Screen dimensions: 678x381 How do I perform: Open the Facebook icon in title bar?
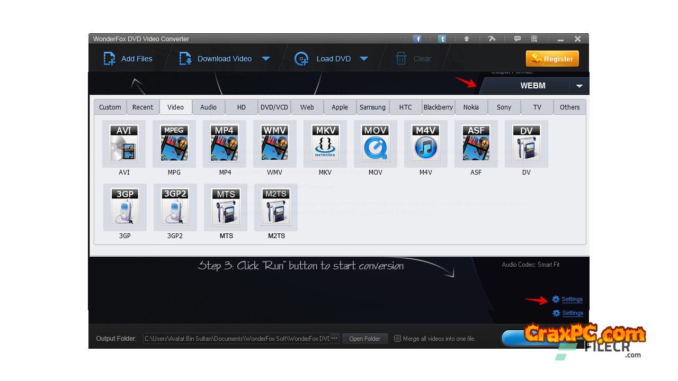417,39
